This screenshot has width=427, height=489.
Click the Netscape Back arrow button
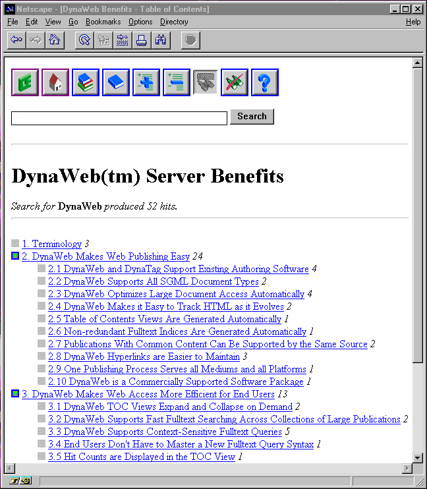(x=16, y=40)
